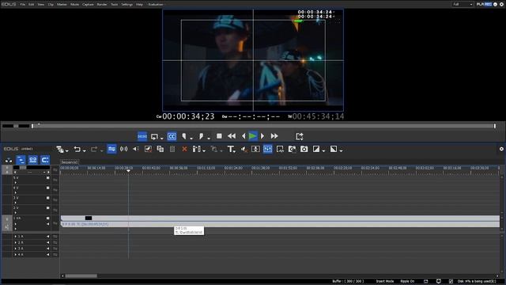The width and height of the screenshot is (506, 285).
Task: Open the Settings menu
Action: 126,5
